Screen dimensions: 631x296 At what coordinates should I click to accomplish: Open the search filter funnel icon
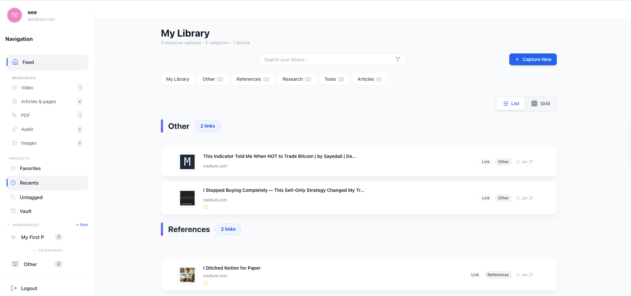pyautogui.click(x=398, y=59)
